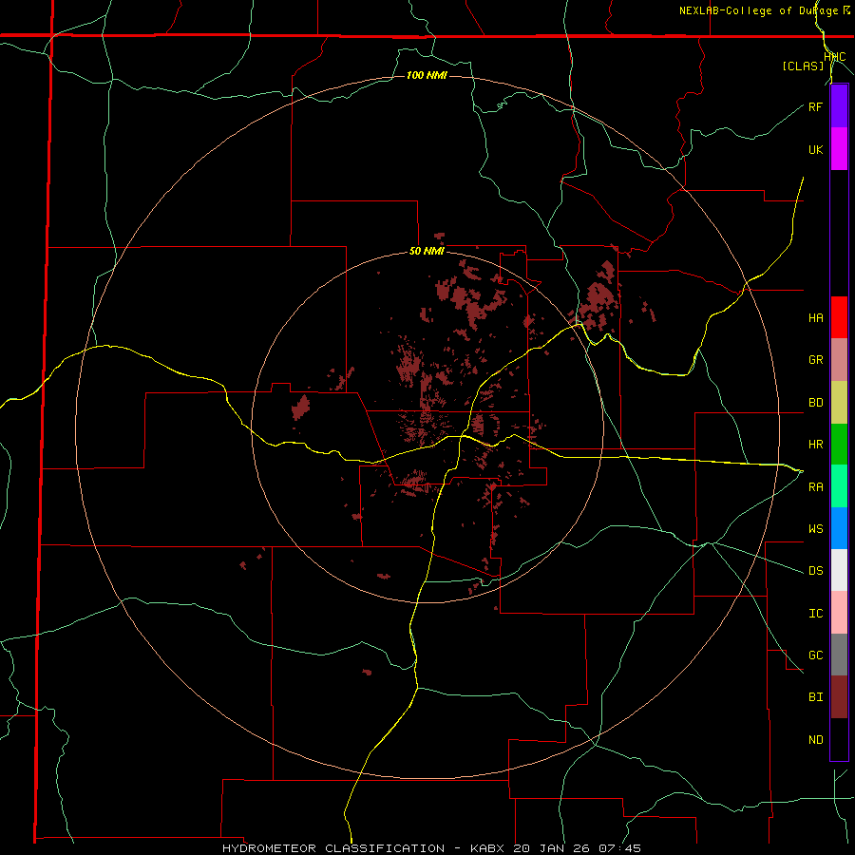Click the blue WS legend swatch
The image size is (855, 855).
coord(839,528)
